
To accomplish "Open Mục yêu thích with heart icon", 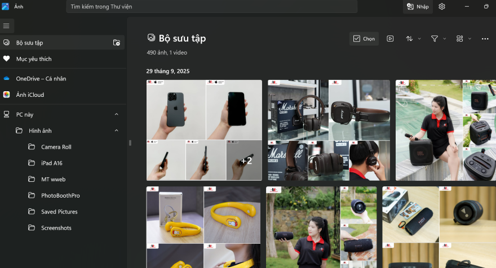I will click(34, 59).
